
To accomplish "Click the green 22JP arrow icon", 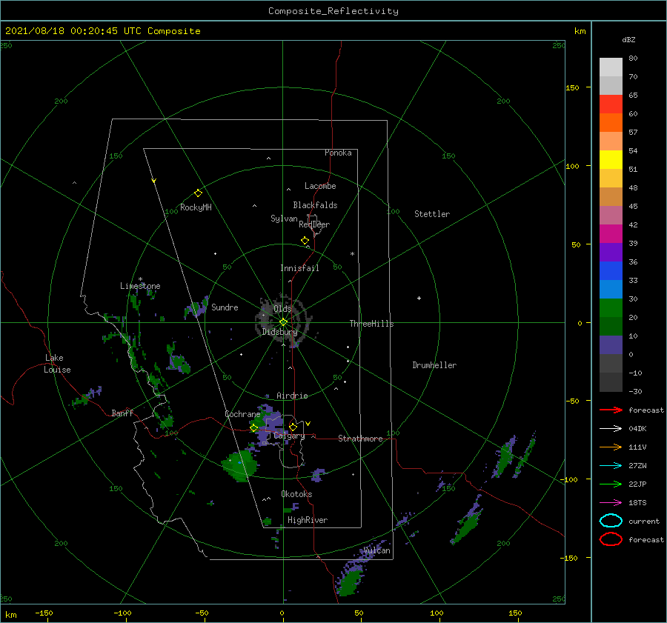I will (611, 484).
